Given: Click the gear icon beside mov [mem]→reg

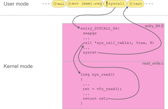Looking at the screenshot, I should click(69, 4).
